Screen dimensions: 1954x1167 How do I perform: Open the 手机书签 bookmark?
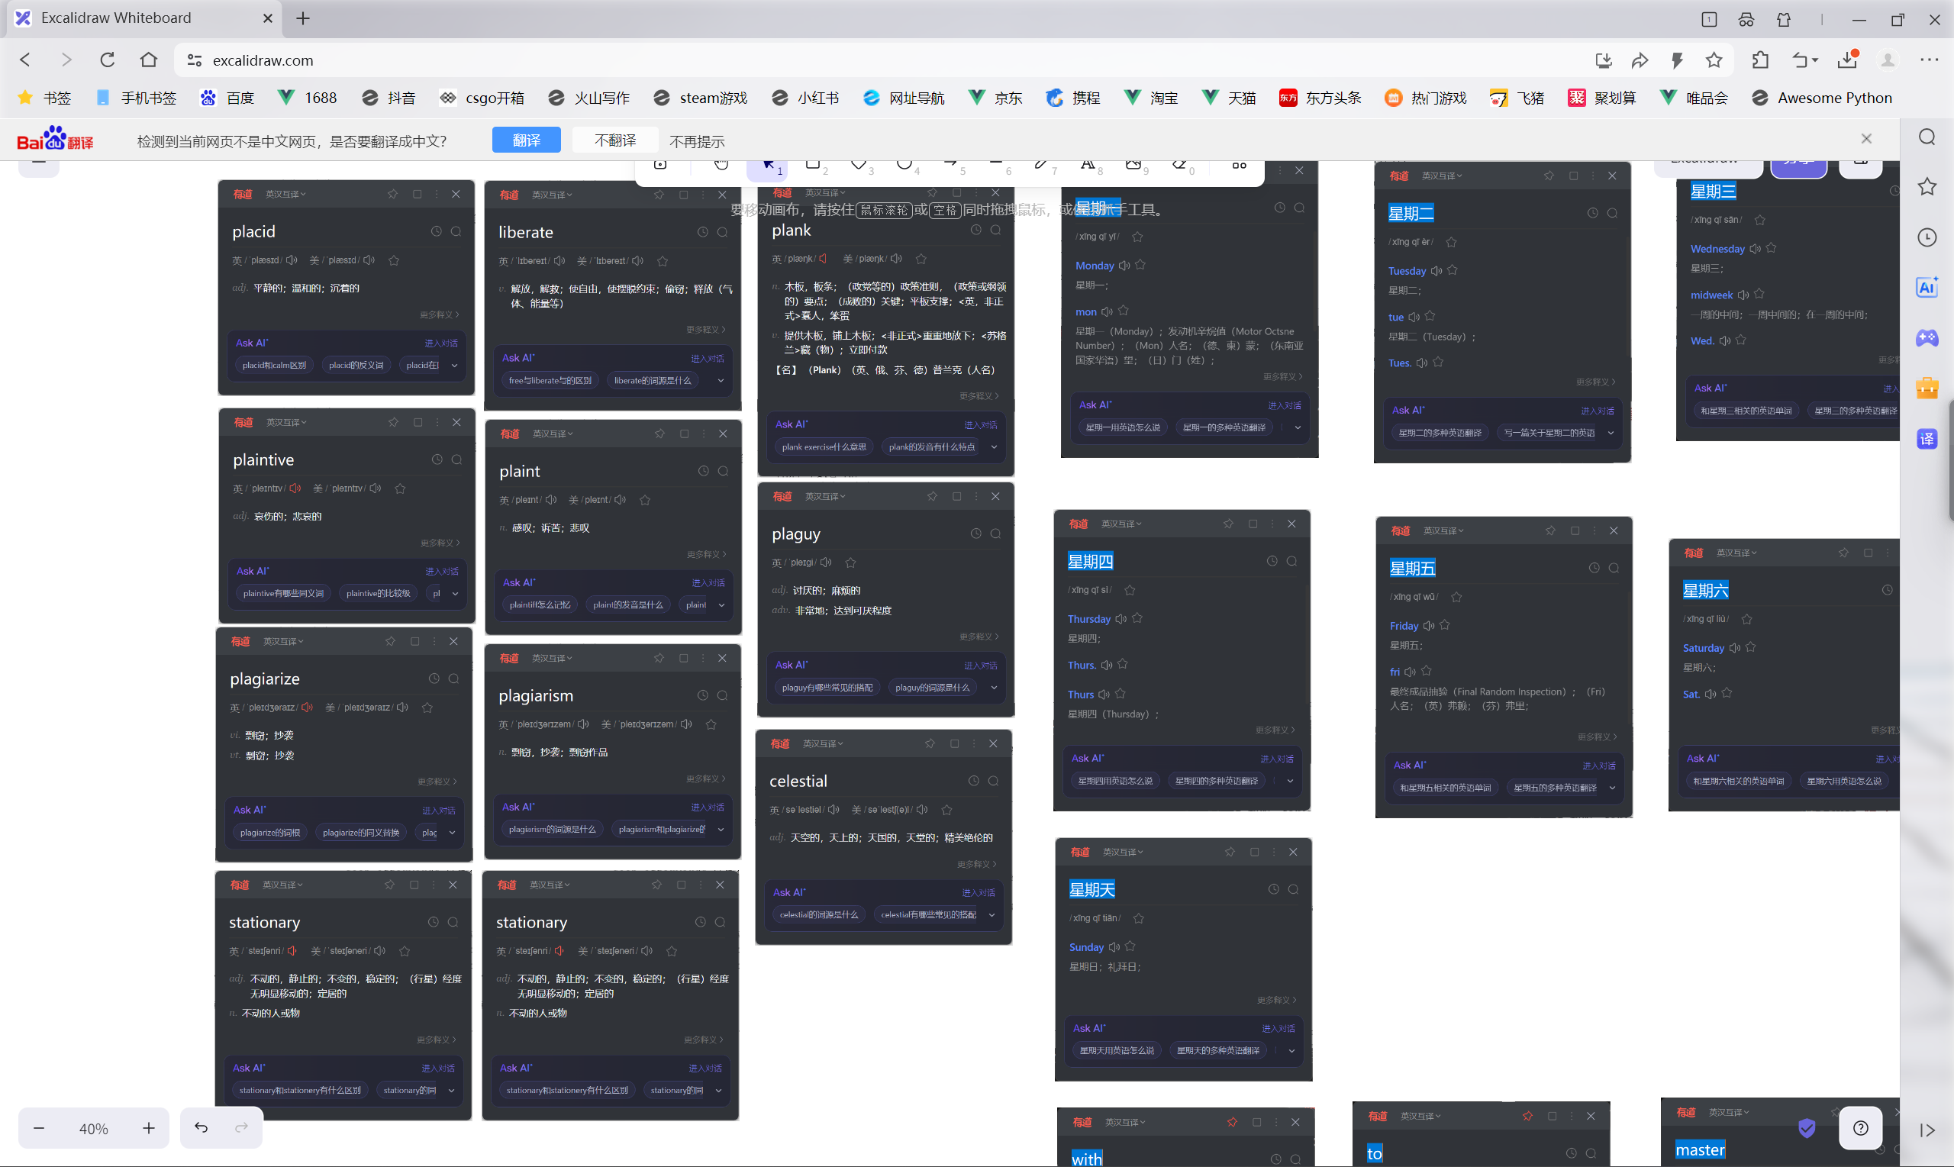click(135, 98)
